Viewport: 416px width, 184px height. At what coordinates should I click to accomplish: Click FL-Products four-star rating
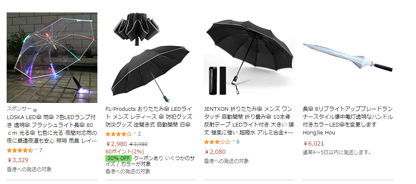[x=119, y=134]
